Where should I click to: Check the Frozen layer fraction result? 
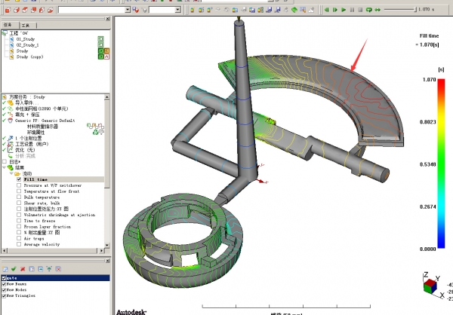19,226
